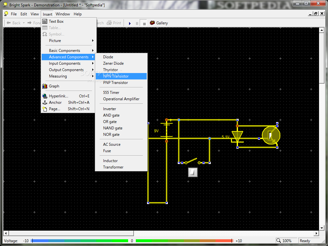The height and width of the screenshot is (246, 328).
Task: Expand the Input Components submenu
Action: [x=68, y=63]
